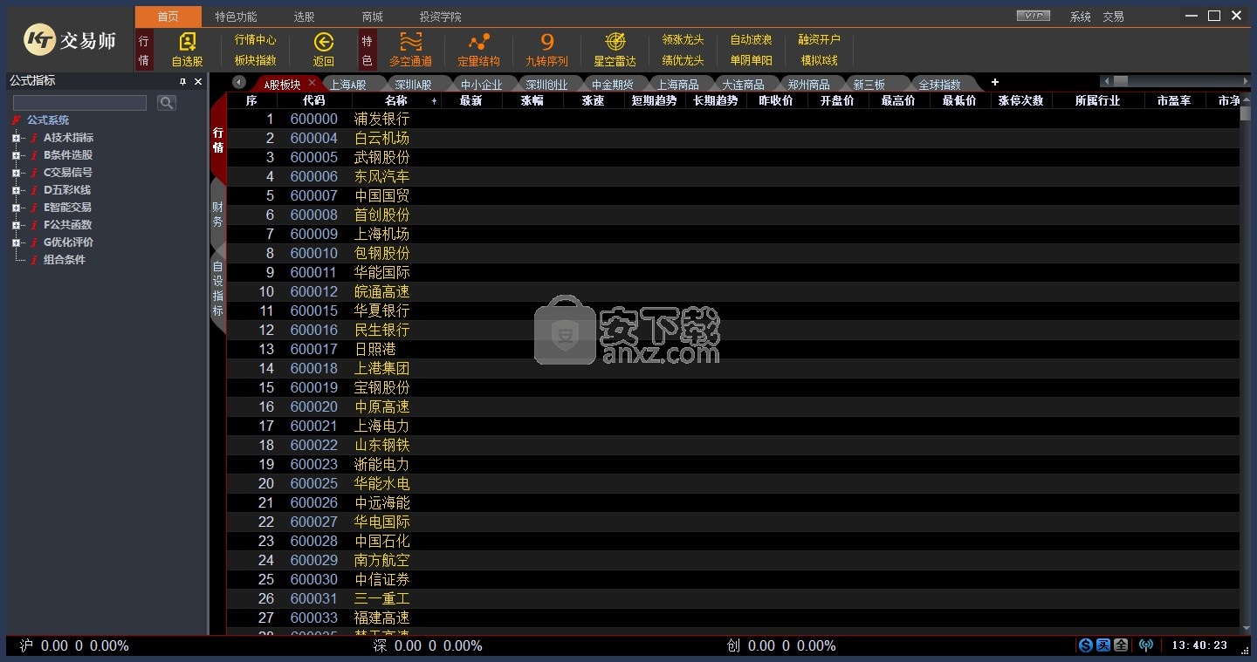The image size is (1257, 662).
Task: Click the 板块指数 toolbar link
Action: coord(255,60)
